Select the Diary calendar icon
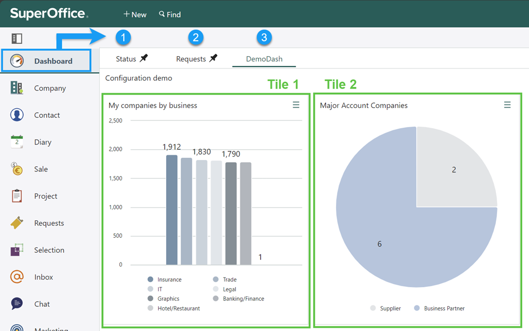 click(x=17, y=142)
